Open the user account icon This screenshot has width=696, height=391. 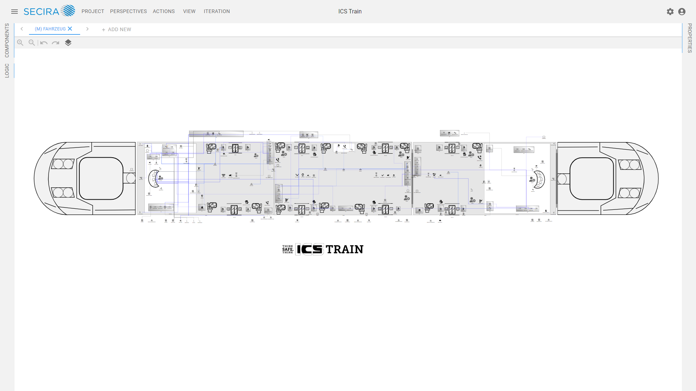[x=682, y=12]
